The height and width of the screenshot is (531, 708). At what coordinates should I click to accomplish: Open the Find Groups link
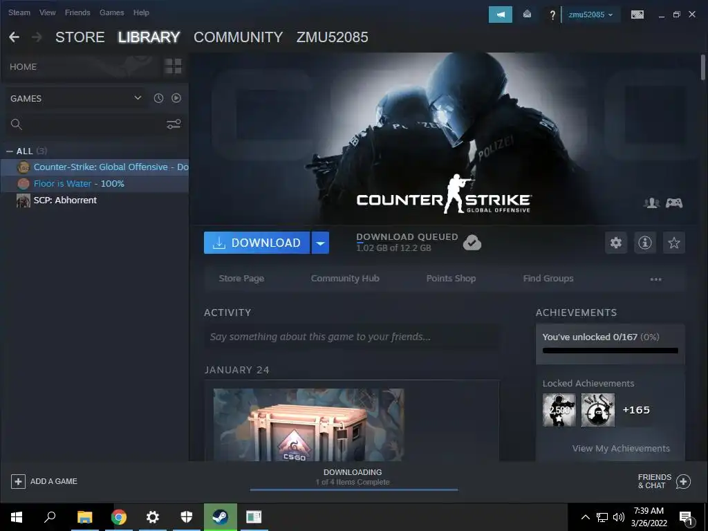pos(548,279)
